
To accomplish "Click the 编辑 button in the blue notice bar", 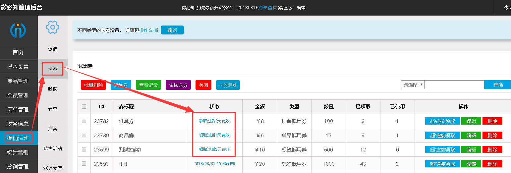I will tap(172, 30).
